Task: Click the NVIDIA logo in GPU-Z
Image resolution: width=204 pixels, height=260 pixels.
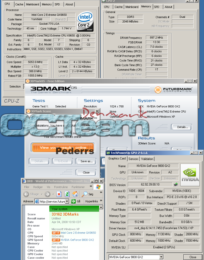Action: (x=190, y=175)
